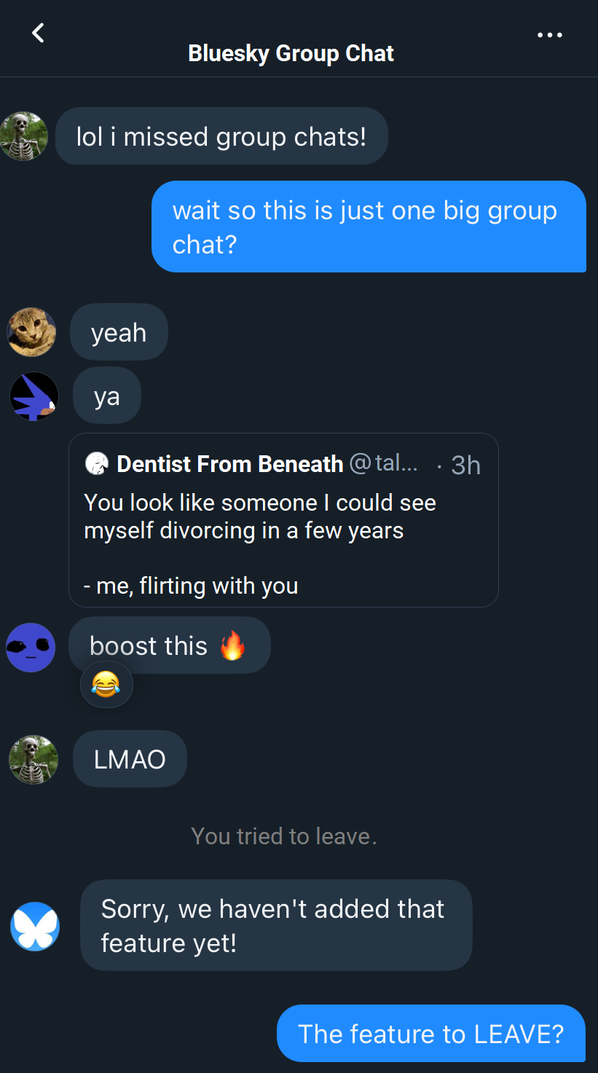Tap the 'Sorry, we haven't added that feature yet!' message
The image size is (598, 1073).
(x=275, y=925)
